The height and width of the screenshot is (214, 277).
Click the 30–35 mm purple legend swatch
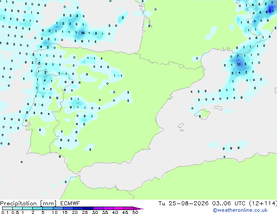tap(98, 208)
